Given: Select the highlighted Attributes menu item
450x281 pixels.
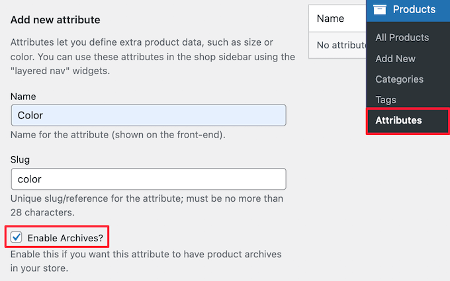Looking at the screenshot, I should tap(408, 121).
